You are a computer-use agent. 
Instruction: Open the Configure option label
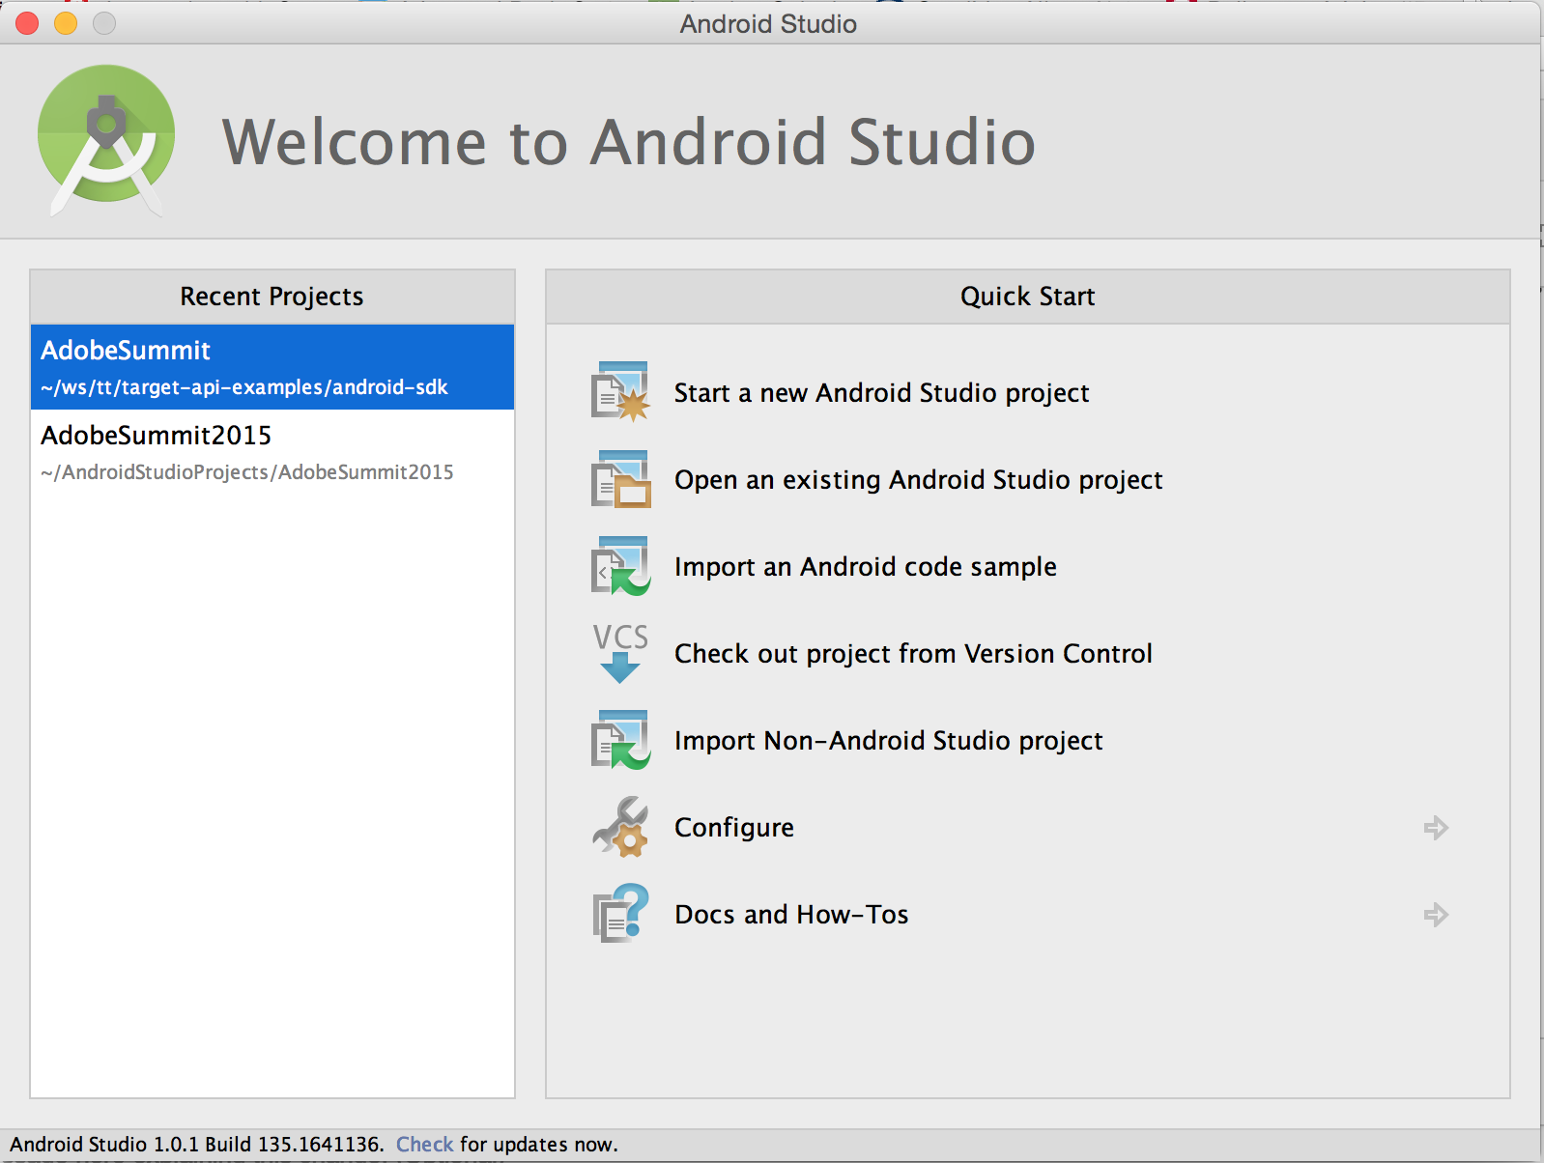(734, 828)
